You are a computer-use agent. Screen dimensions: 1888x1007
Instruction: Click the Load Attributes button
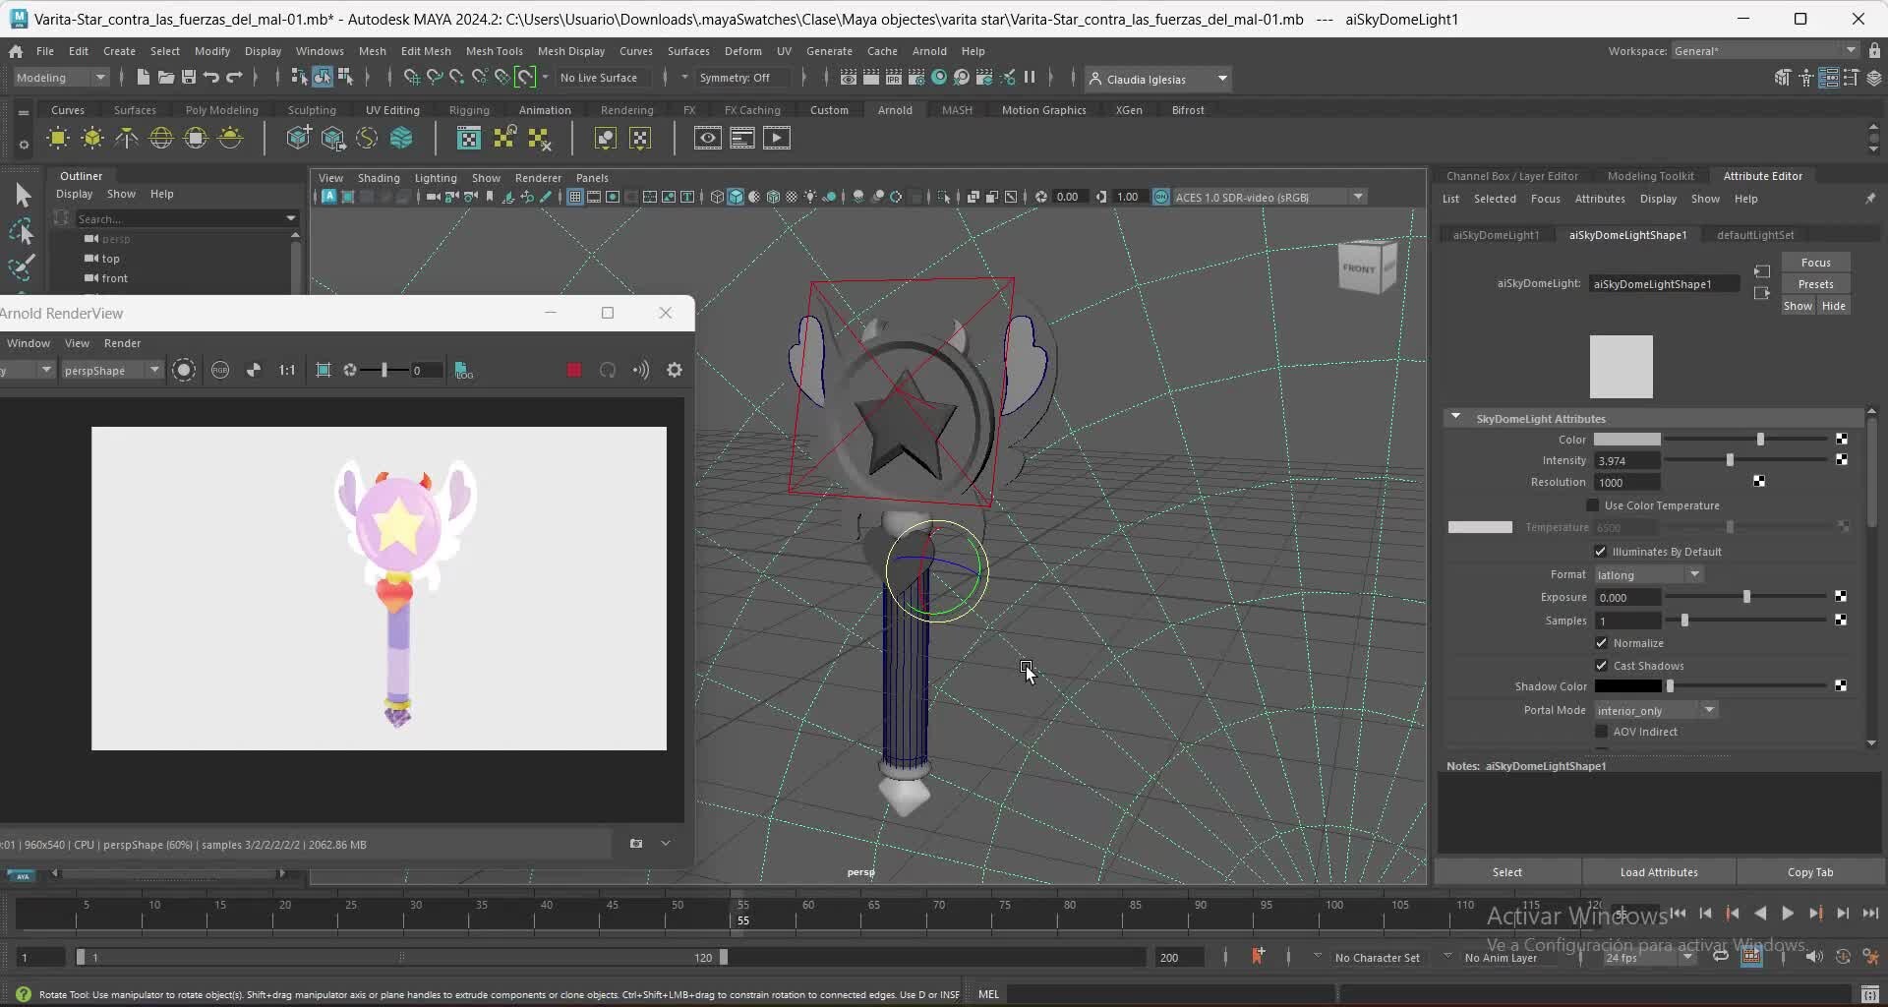[1658, 872]
